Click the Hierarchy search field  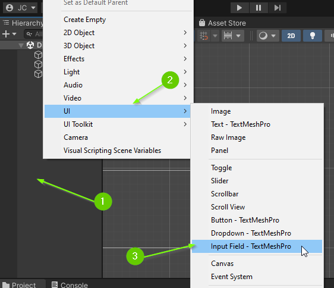pos(34,34)
